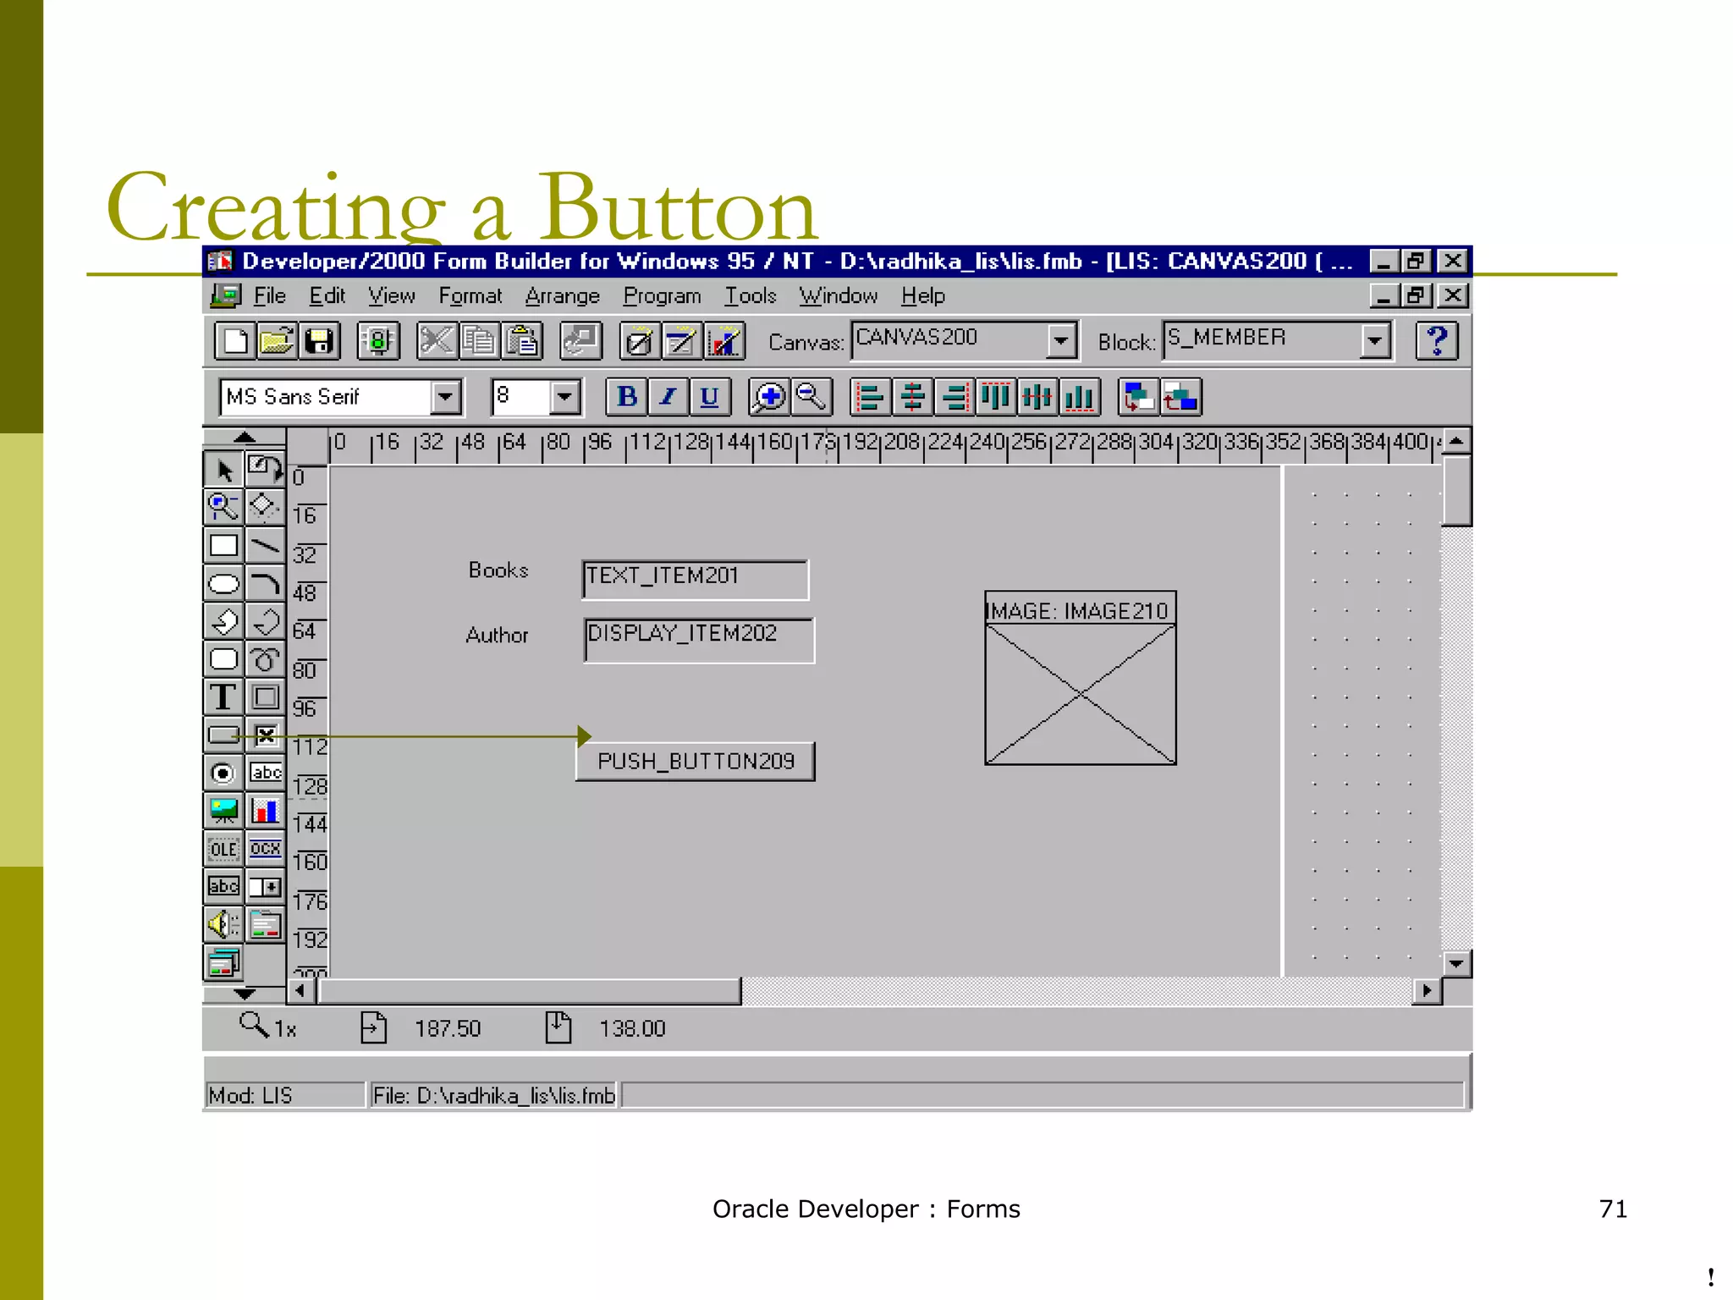Click the Copy toolbar icon

tap(480, 342)
